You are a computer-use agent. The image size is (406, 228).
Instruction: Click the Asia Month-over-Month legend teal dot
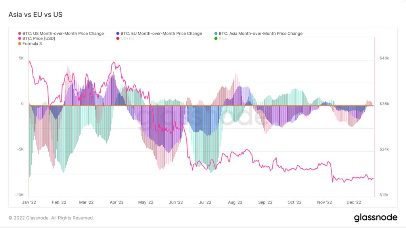coord(216,34)
